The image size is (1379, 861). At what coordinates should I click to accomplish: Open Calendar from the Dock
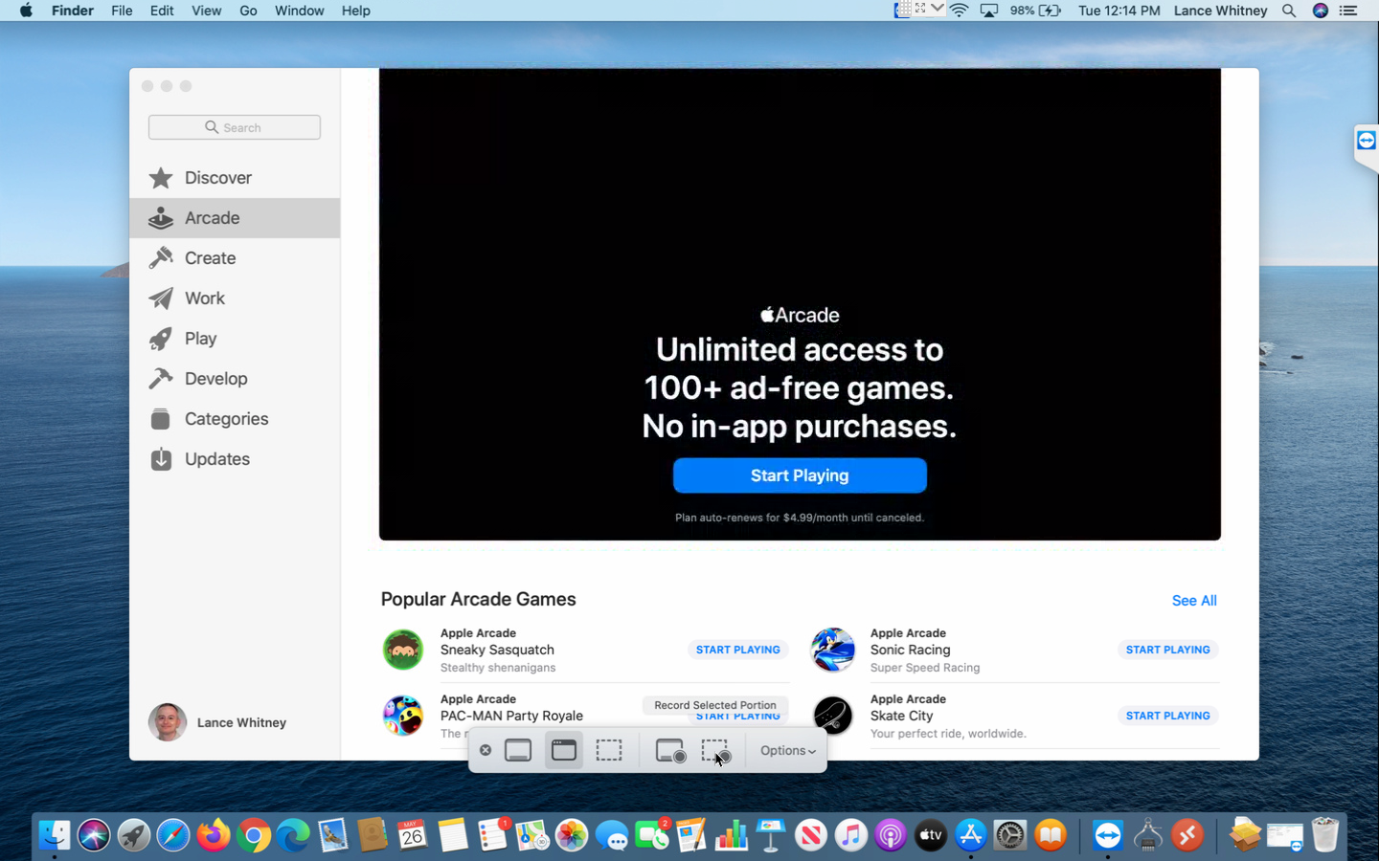(412, 835)
